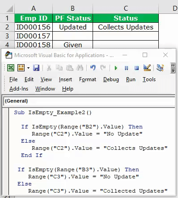Open the Project Explorer icon

pyautogui.click(x=160, y=68)
